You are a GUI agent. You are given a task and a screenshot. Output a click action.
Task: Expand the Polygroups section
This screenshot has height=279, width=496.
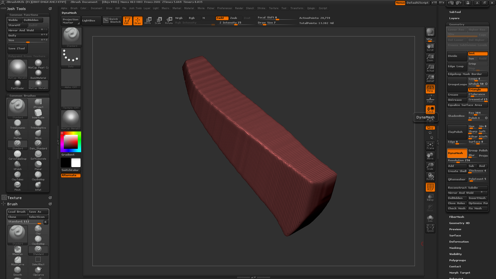457,260
